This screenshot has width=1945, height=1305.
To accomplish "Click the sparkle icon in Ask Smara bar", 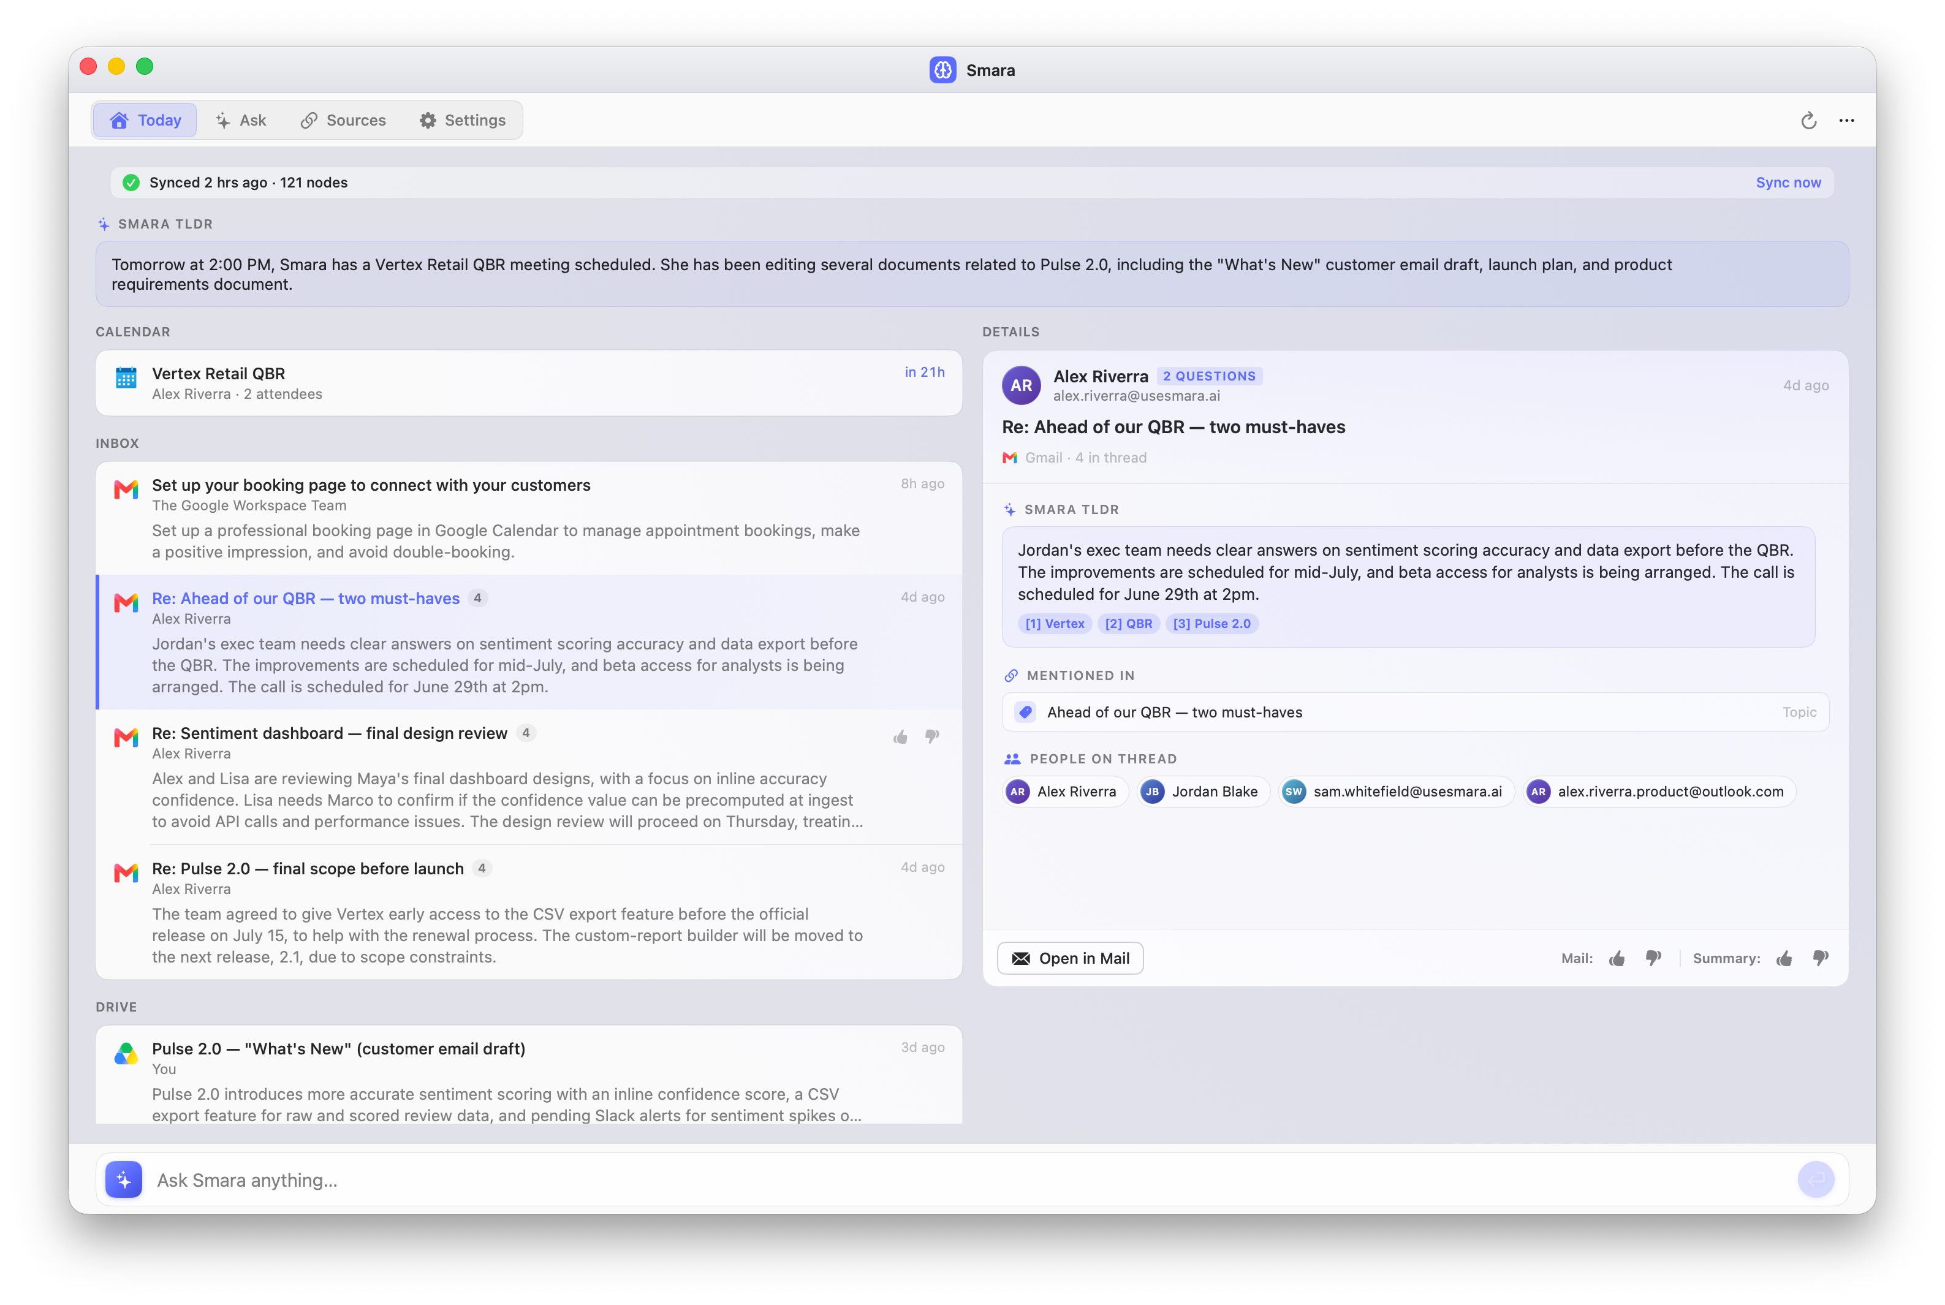I will pos(124,1179).
